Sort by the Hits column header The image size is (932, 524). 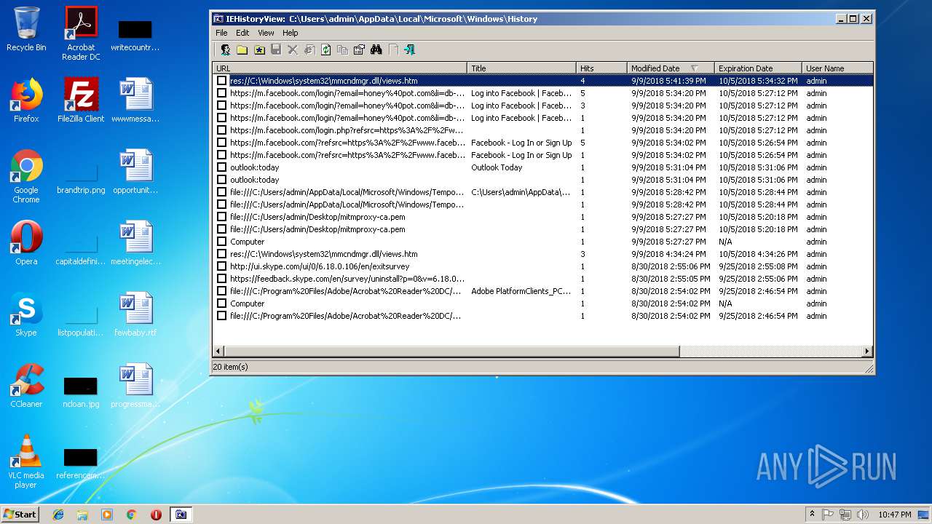pyautogui.click(x=601, y=68)
